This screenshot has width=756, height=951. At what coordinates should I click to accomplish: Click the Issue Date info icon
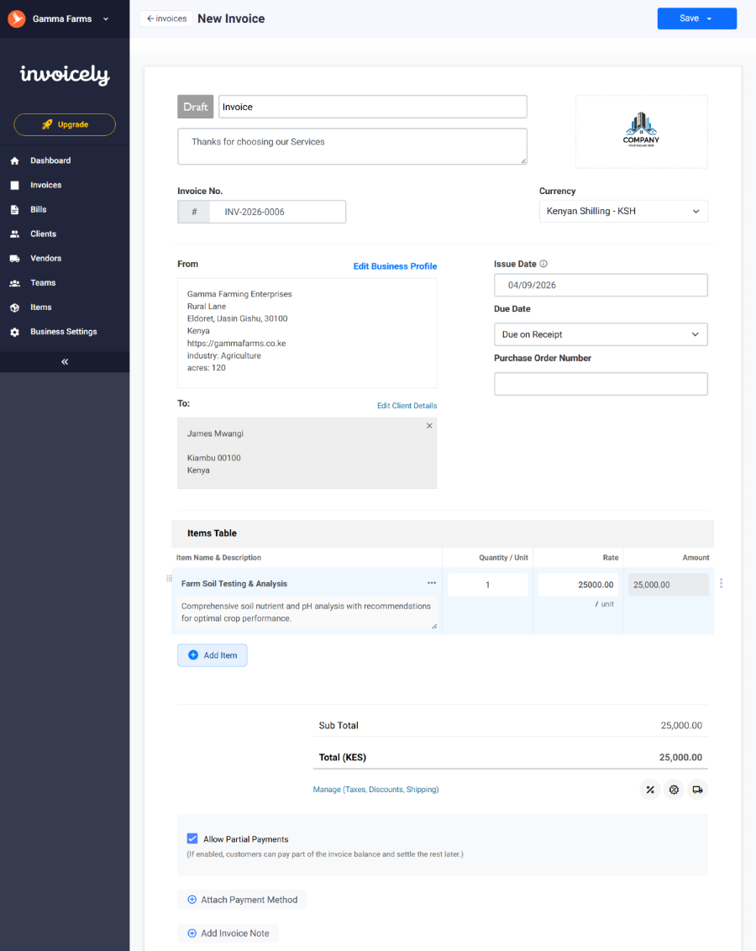coord(543,264)
